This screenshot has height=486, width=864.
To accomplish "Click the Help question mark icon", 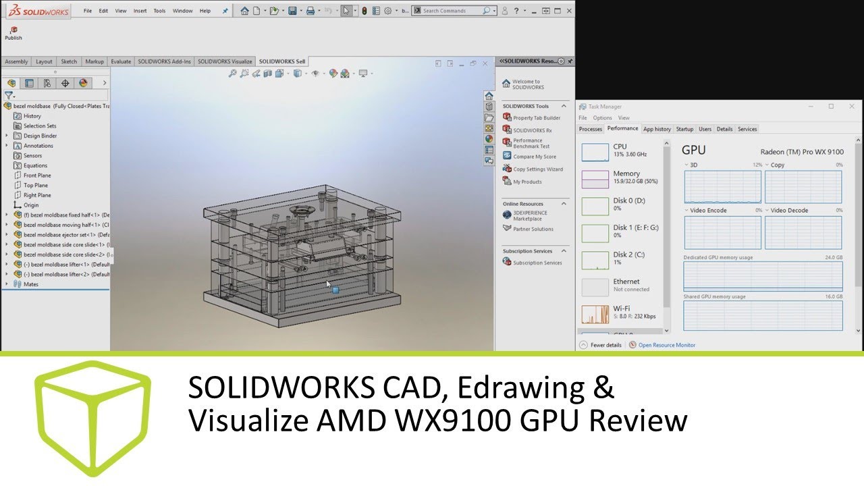I will (x=516, y=11).
